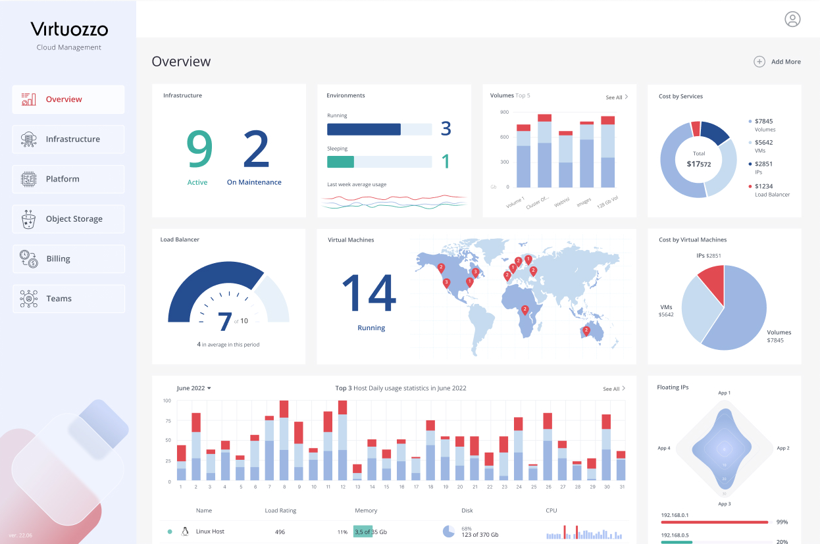Screen dimensions: 820x544
Task: Click the Infrastructure cloud server icon
Action: [28, 139]
